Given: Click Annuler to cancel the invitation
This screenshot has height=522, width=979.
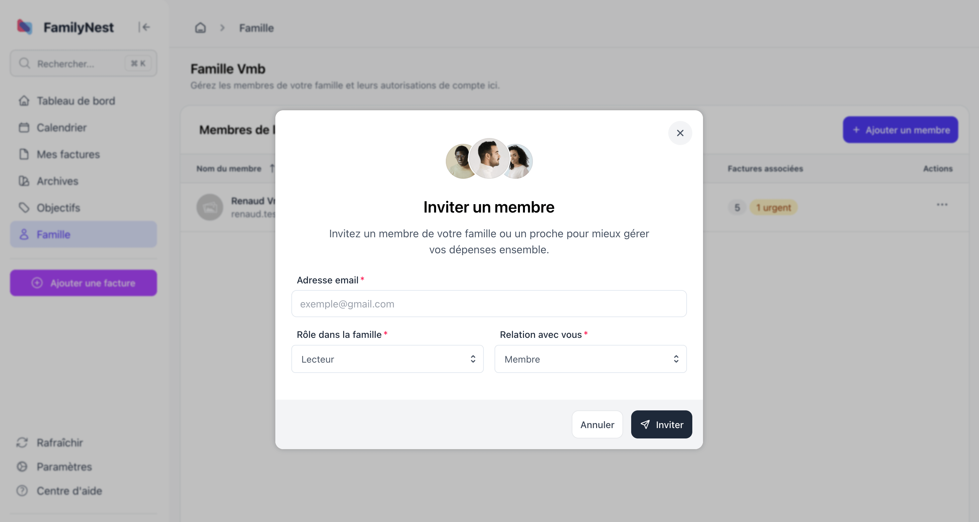Looking at the screenshot, I should (597, 425).
